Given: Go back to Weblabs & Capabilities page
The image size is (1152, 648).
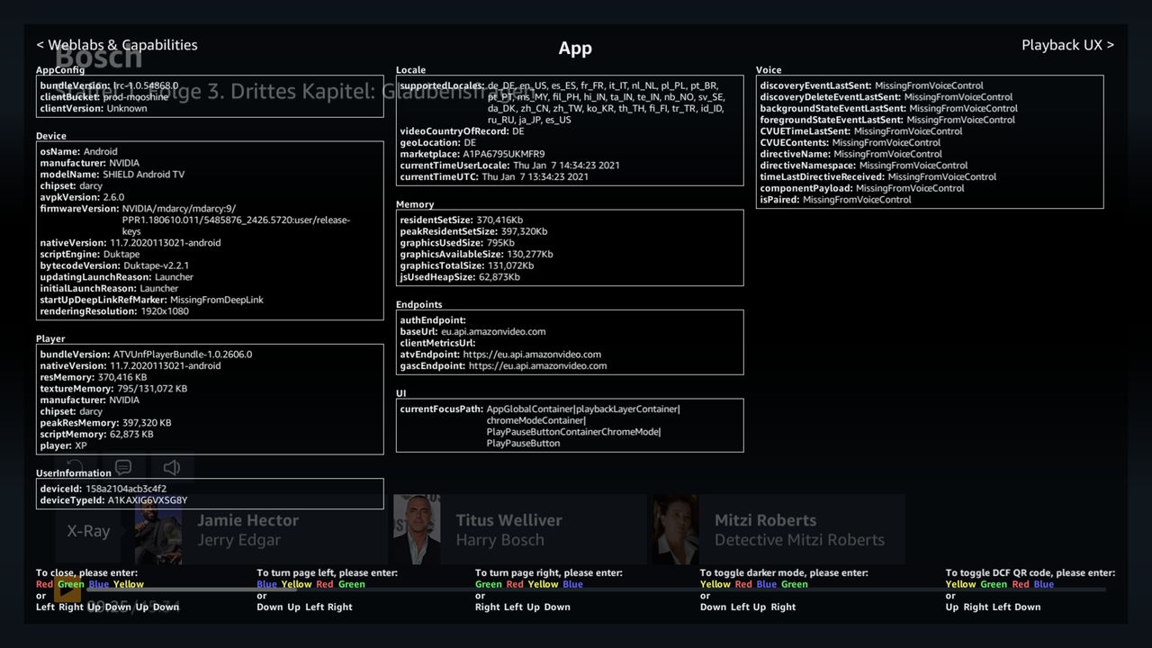Looking at the screenshot, I should coord(117,45).
